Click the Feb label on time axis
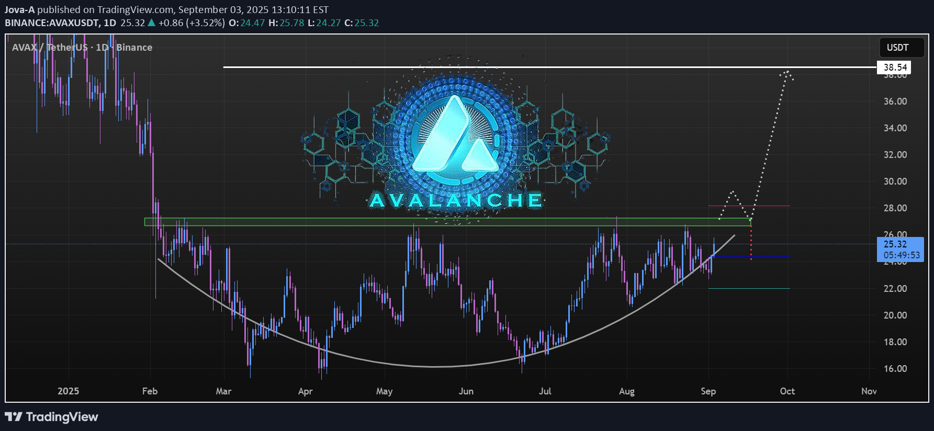The width and height of the screenshot is (934, 431). point(150,391)
